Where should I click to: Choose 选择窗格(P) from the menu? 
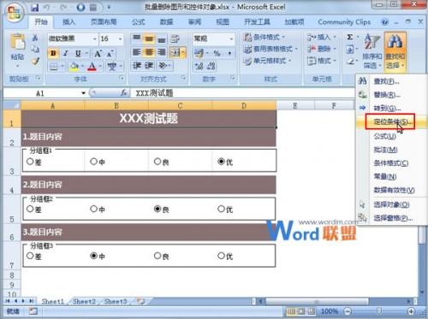(392, 218)
